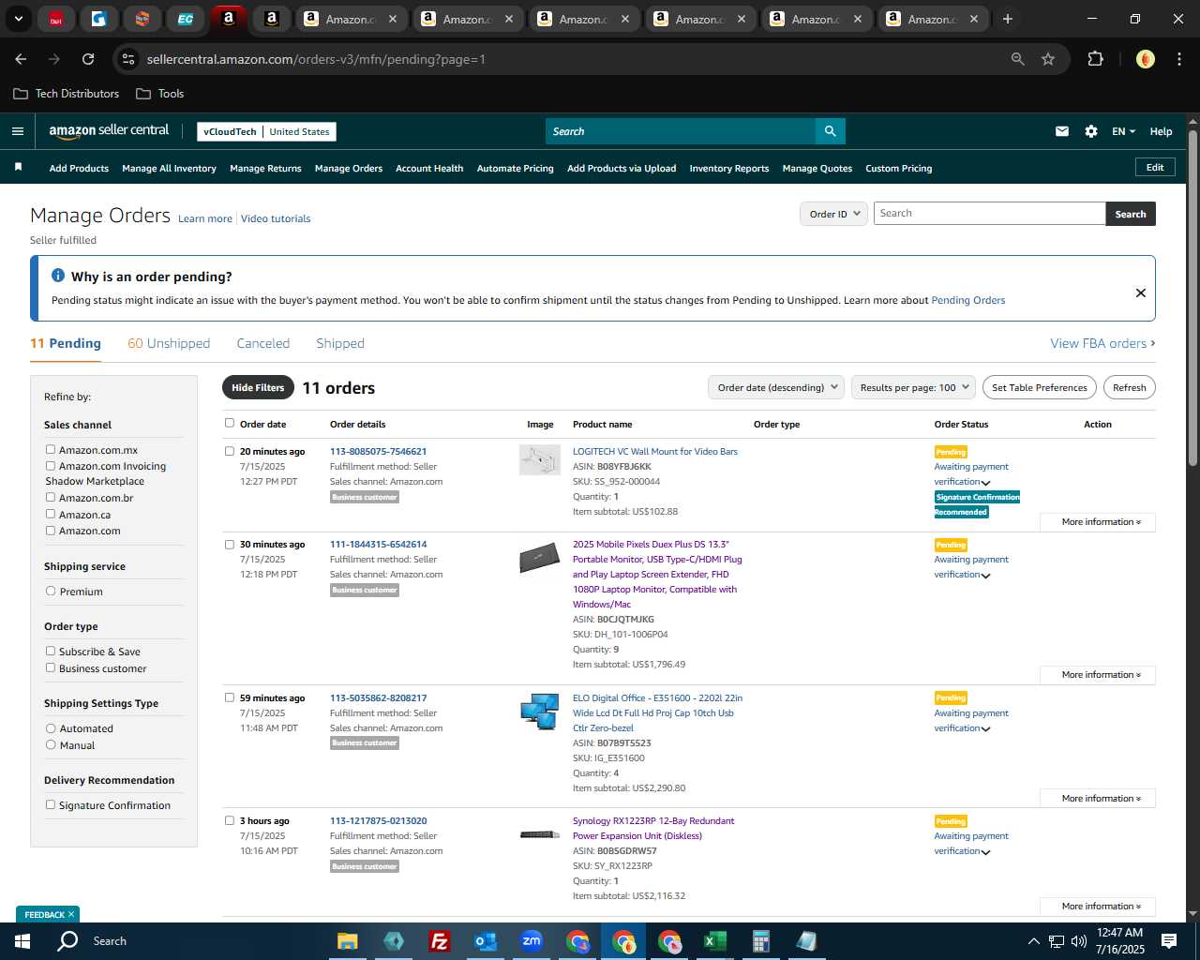Viewport: 1200px width, 960px height.
Task: Close the pending order info banner
Action: (x=1141, y=292)
